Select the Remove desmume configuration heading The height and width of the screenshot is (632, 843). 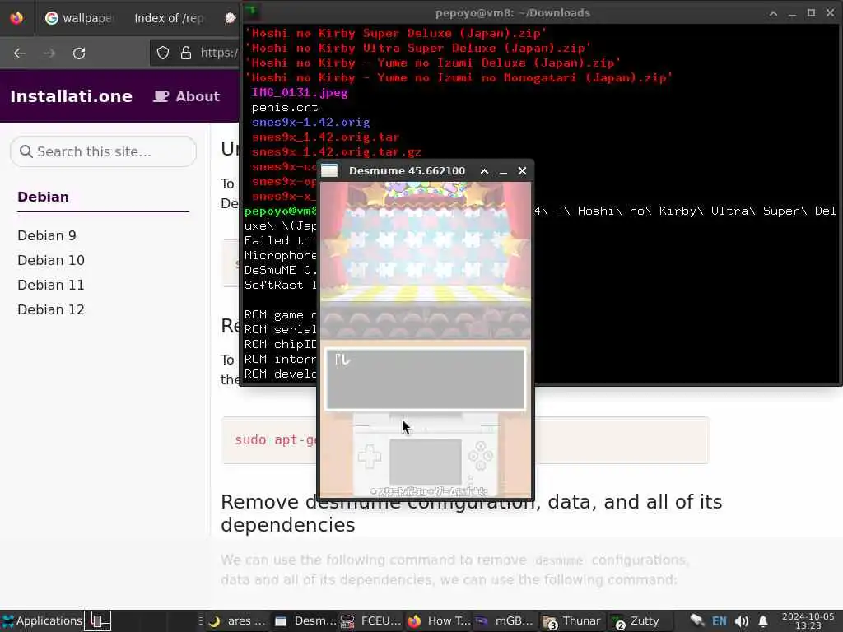(x=471, y=513)
